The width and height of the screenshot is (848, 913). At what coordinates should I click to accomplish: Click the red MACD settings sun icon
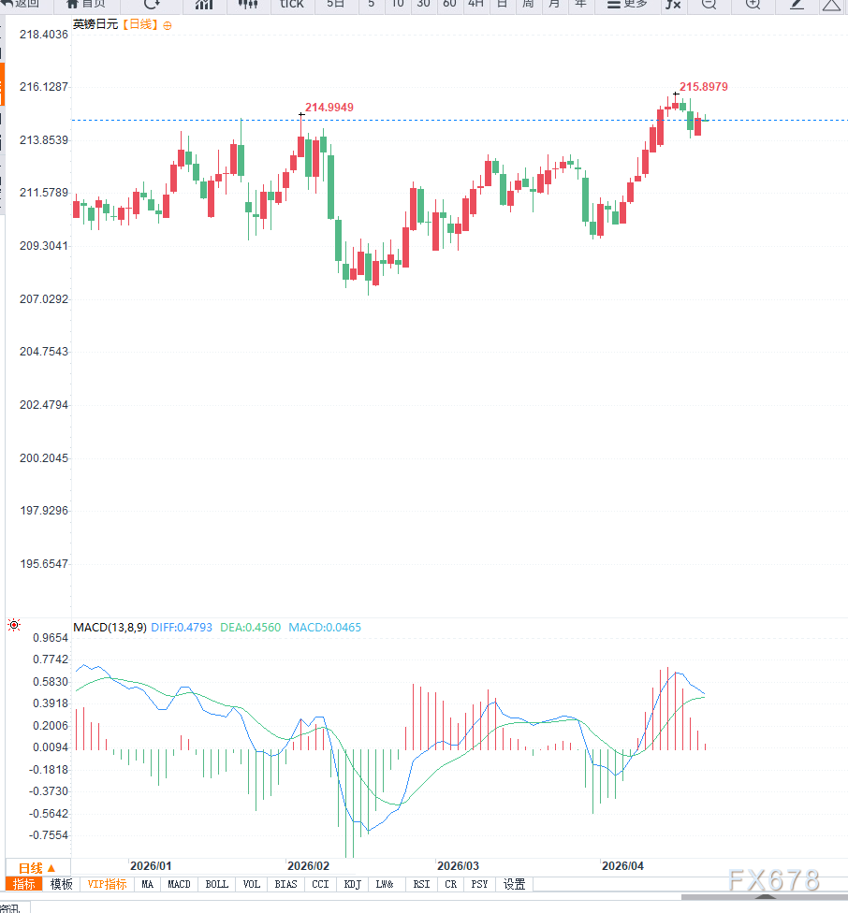tap(14, 624)
